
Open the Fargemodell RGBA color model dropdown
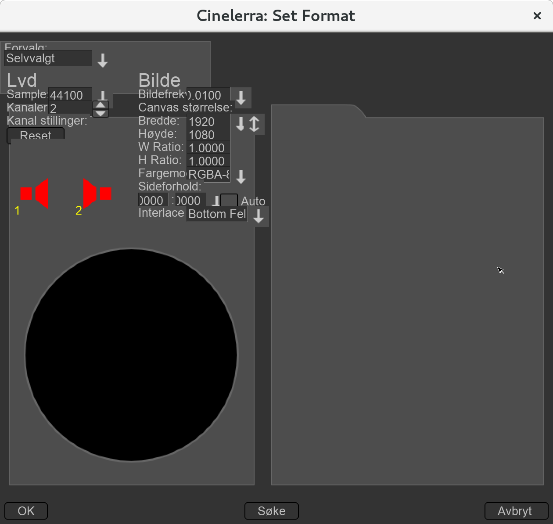tap(241, 176)
